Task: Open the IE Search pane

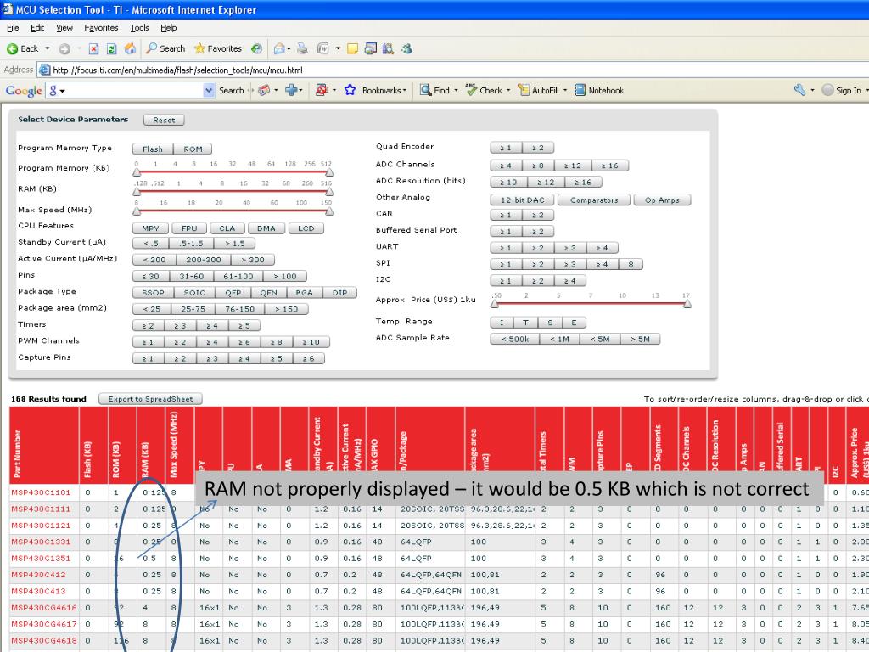Action: (x=165, y=48)
